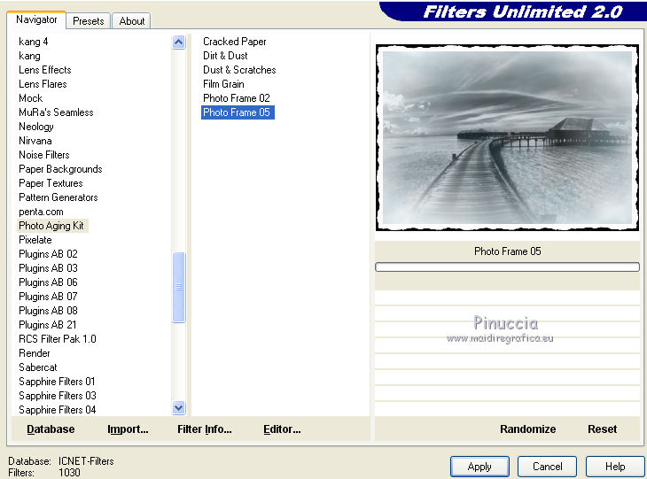Click the filter preview image
Screen dimensions: 647x479
(x=507, y=137)
